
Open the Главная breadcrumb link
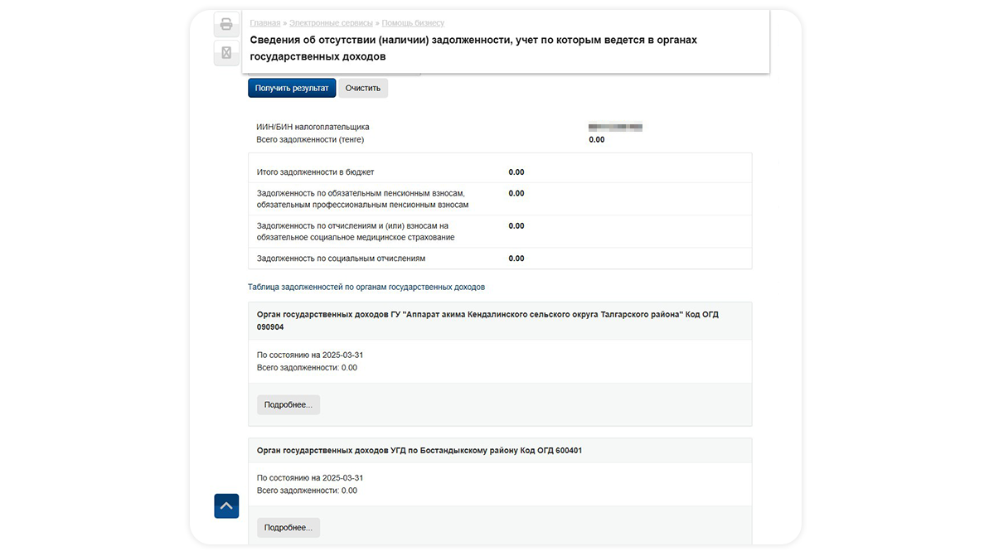click(x=265, y=22)
